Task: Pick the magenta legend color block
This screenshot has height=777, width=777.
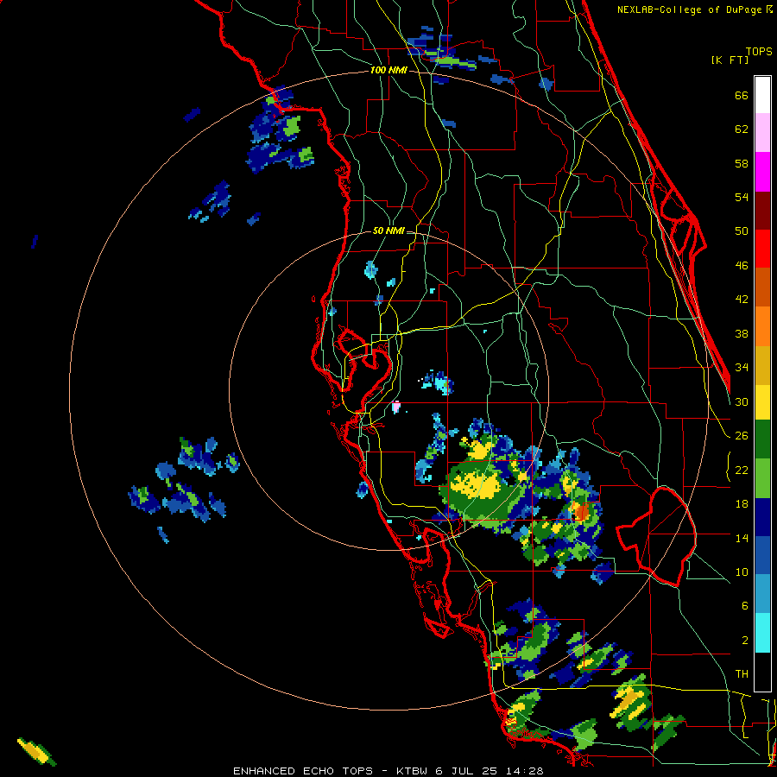Action: [x=762, y=172]
